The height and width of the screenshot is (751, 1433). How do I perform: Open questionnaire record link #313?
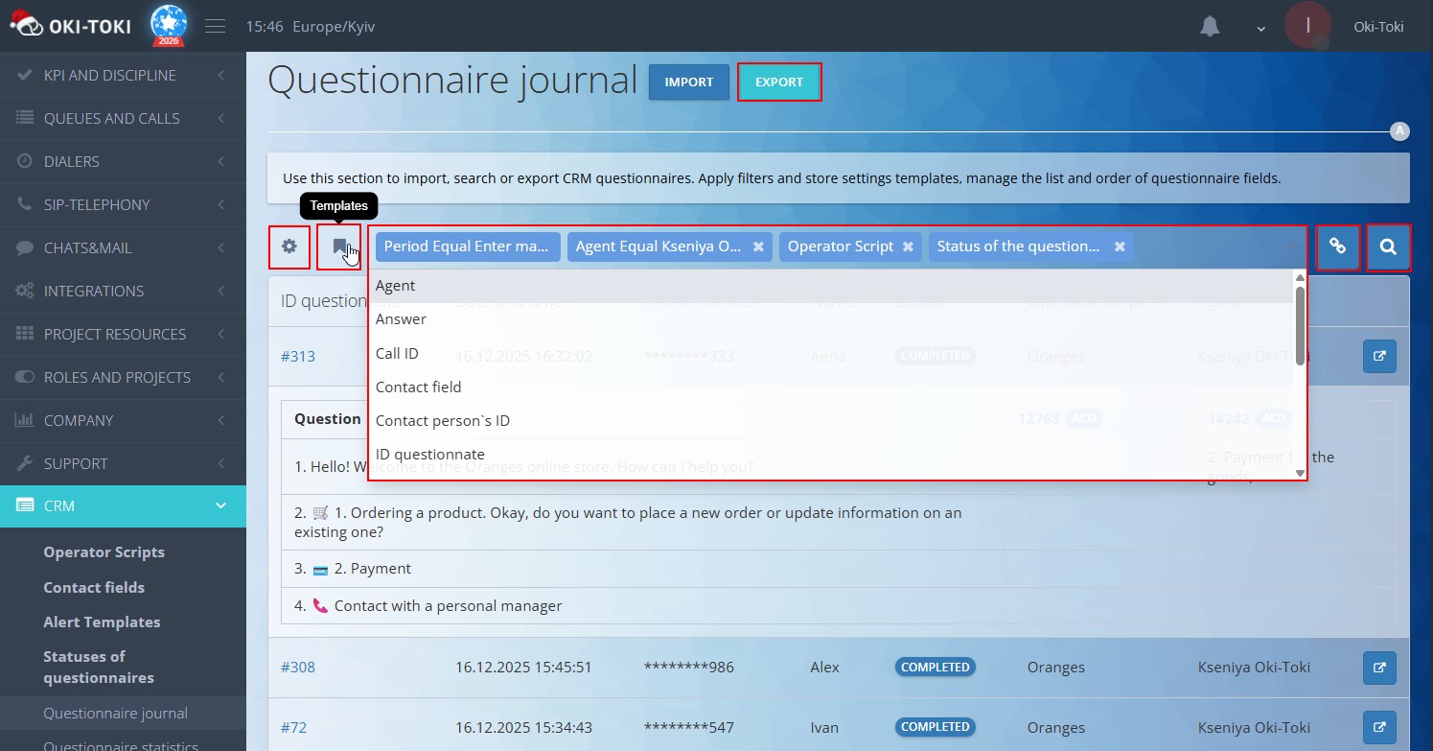298,356
